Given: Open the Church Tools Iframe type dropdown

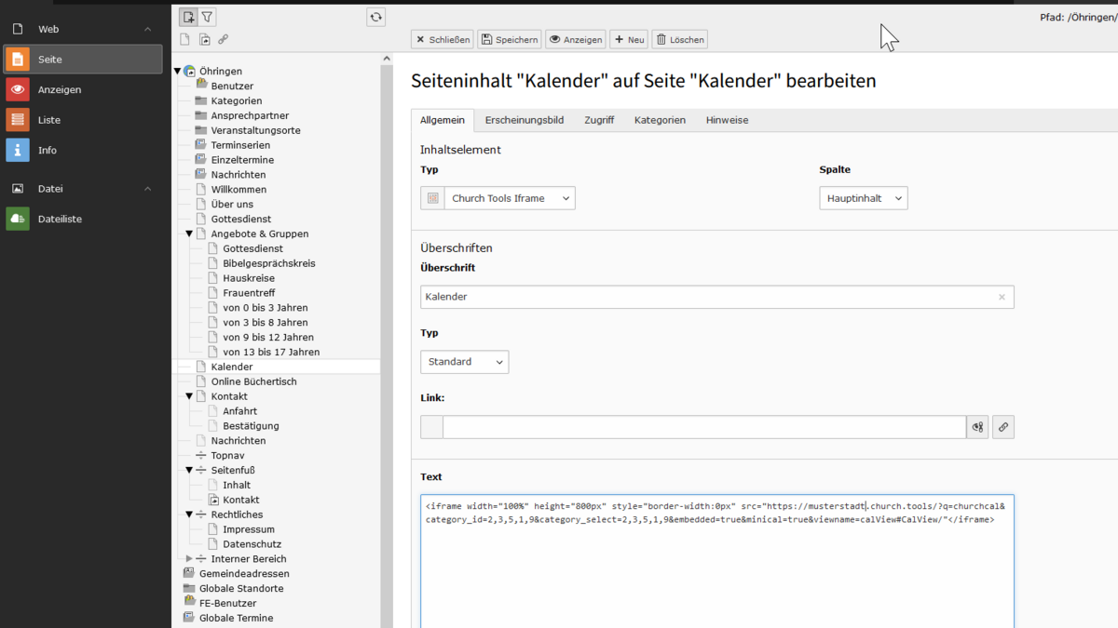Looking at the screenshot, I should coord(509,198).
